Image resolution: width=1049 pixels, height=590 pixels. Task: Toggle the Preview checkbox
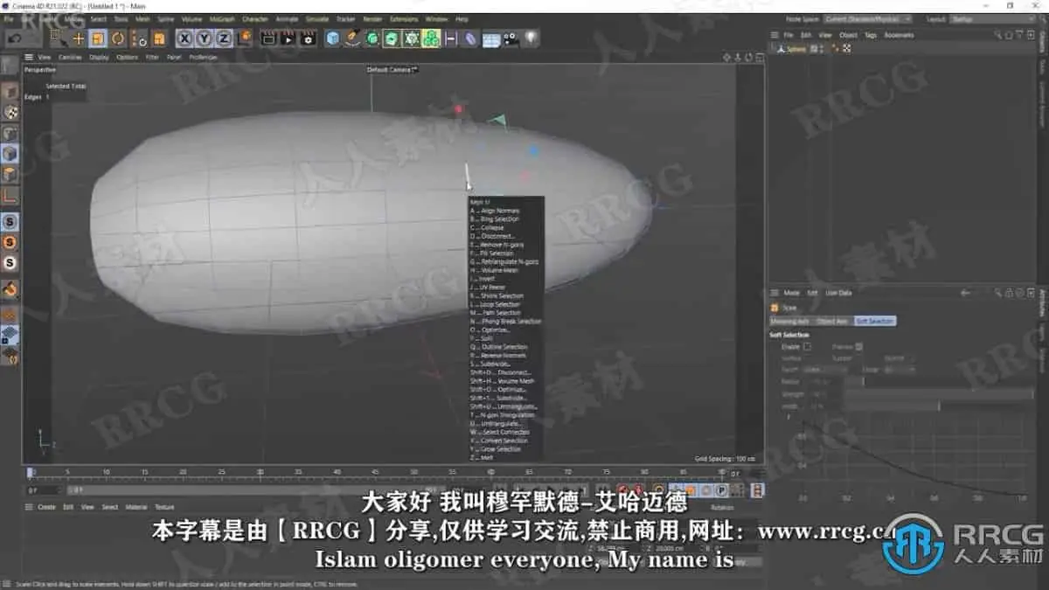click(859, 347)
